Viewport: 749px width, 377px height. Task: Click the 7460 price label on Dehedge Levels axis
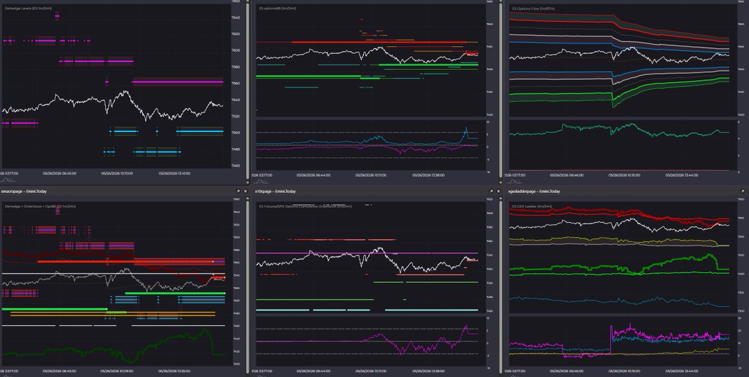pos(235,165)
